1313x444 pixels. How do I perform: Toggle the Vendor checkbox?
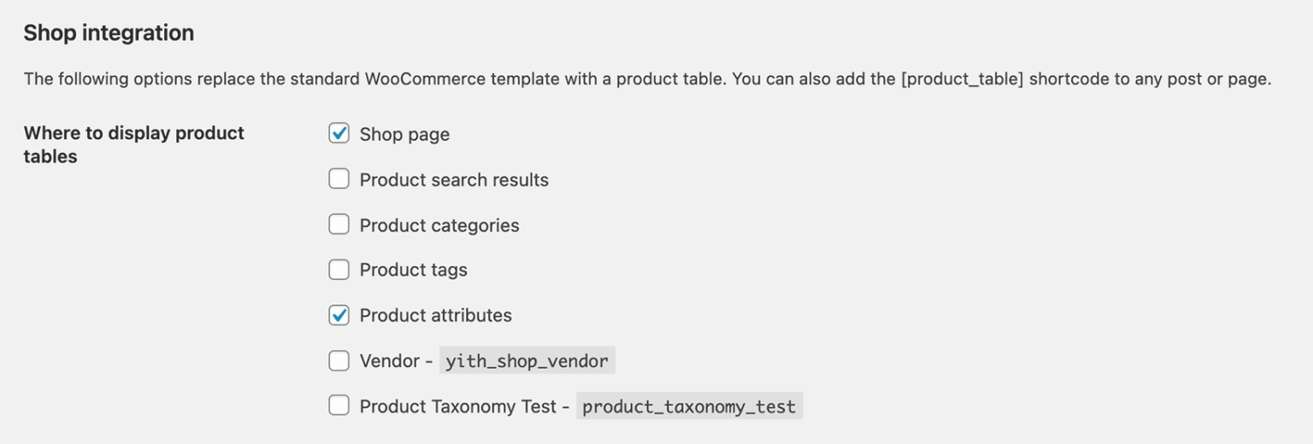click(339, 360)
